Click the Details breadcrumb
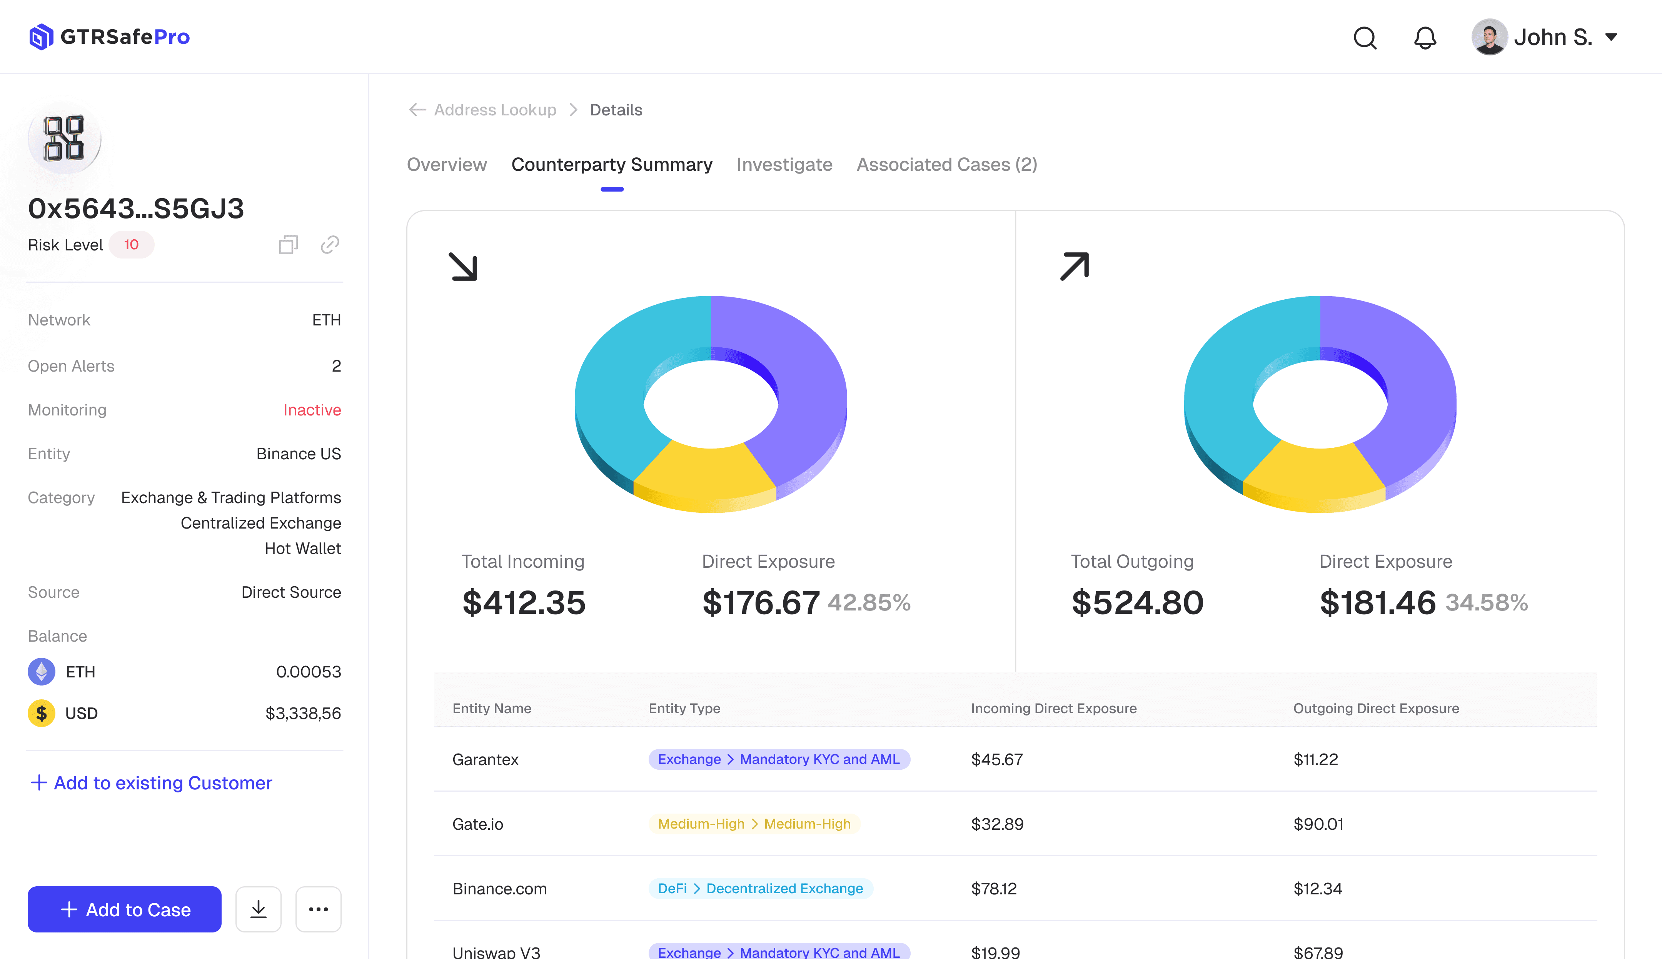The image size is (1662, 959). click(615, 110)
